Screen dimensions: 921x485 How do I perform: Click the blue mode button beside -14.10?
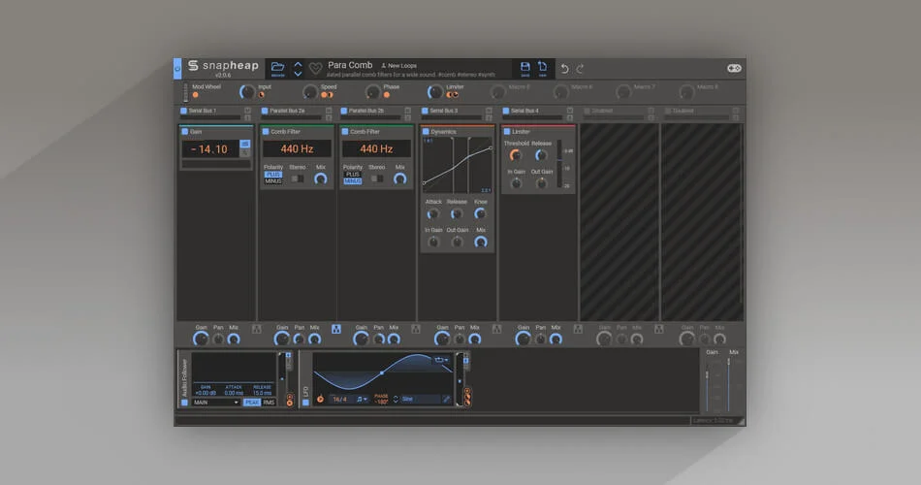(245, 144)
